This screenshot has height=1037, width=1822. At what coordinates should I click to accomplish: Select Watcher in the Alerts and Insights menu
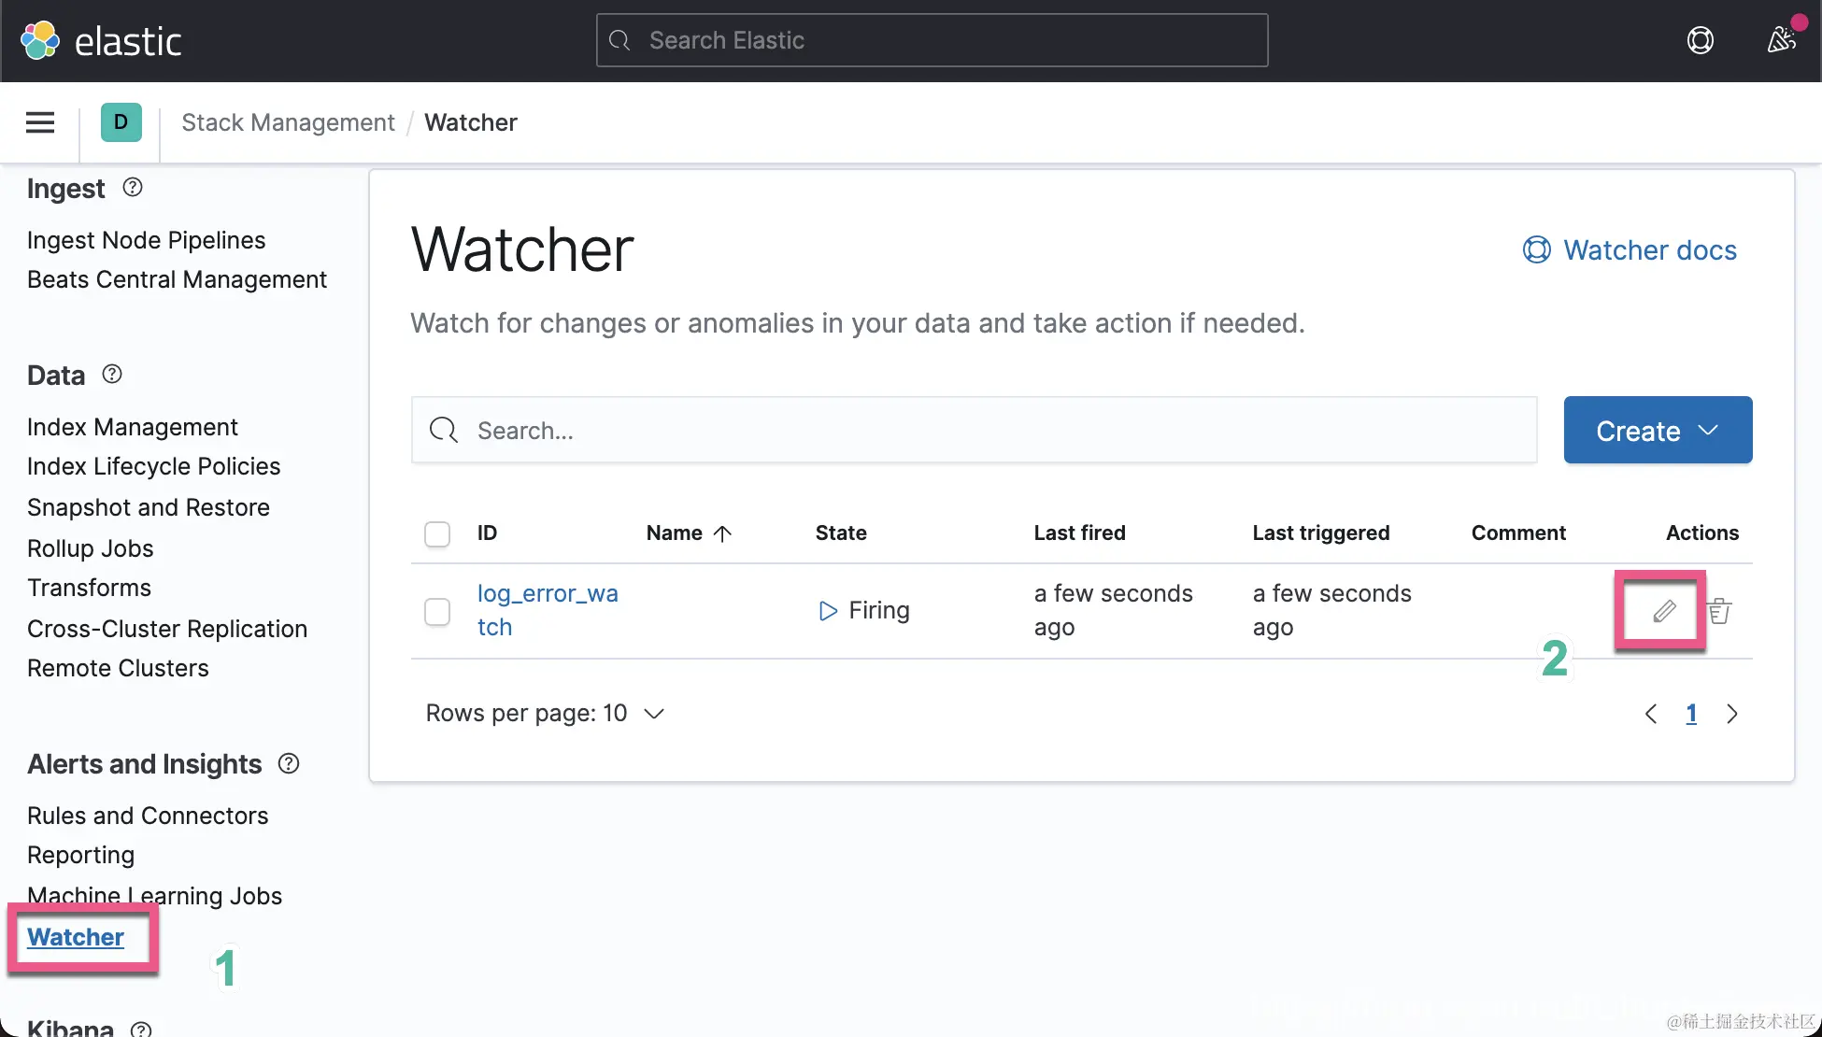click(x=76, y=937)
